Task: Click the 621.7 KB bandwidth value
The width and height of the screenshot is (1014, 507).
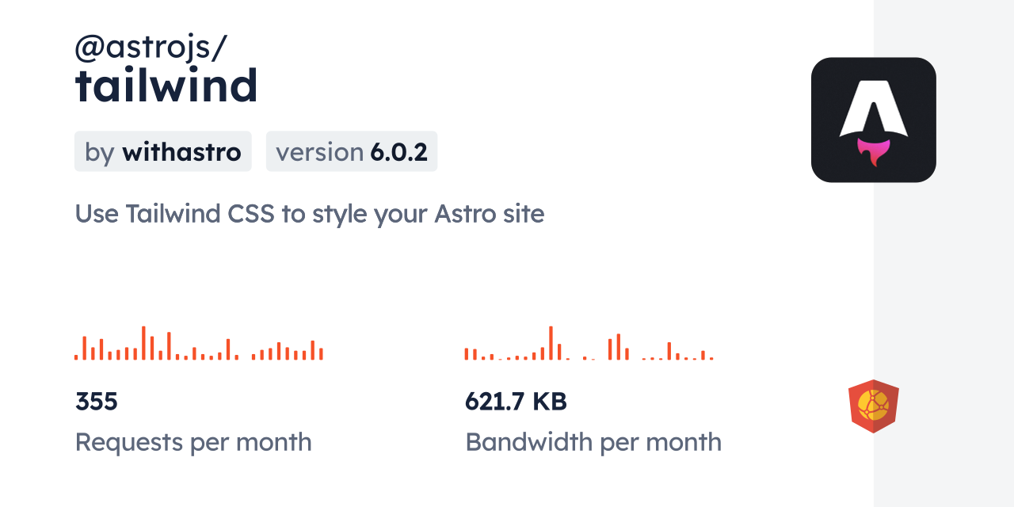Action: point(516,402)
